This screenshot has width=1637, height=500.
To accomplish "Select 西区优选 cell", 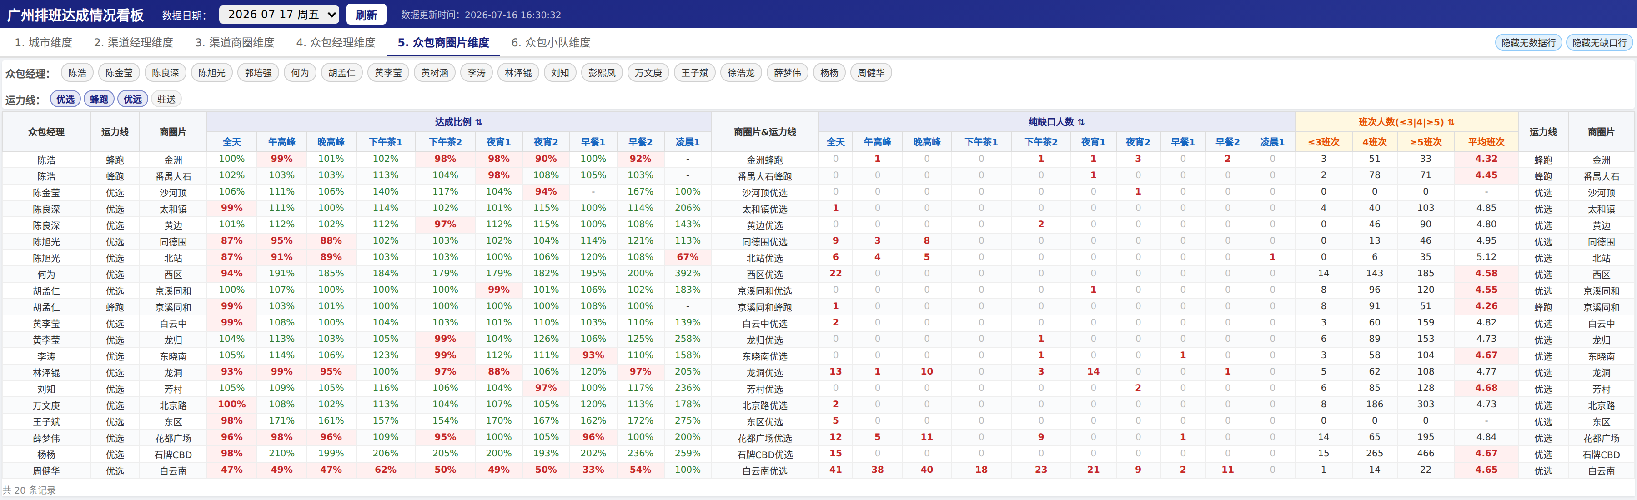I will 765,275.
